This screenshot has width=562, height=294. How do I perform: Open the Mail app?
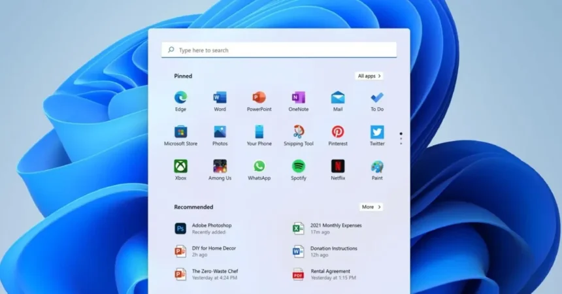tap(338, 101)
